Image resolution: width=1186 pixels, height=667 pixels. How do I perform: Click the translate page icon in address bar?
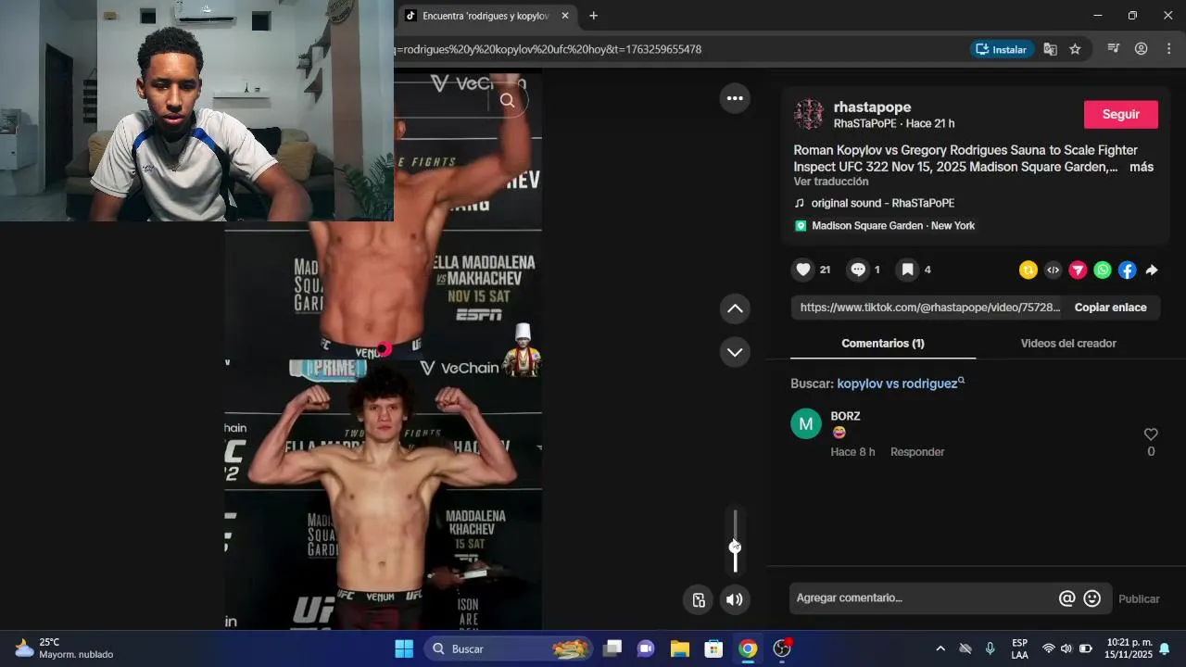click(x=1050, y=49)
